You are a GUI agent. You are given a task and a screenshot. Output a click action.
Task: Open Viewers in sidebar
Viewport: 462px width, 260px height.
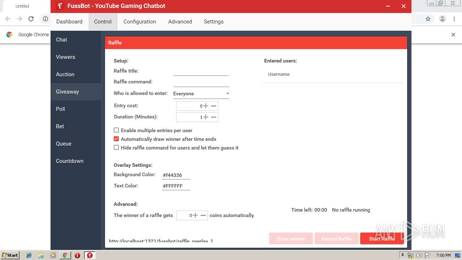pyautogui.click(x=76, y=57)
